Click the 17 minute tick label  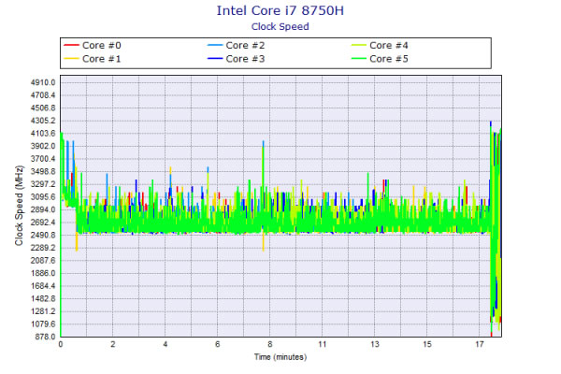click(480, 344)
